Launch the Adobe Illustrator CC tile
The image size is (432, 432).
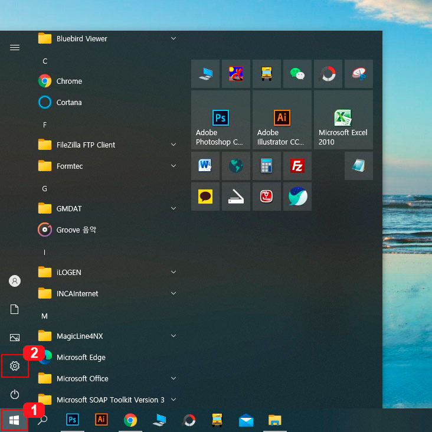tap(282, 120)
